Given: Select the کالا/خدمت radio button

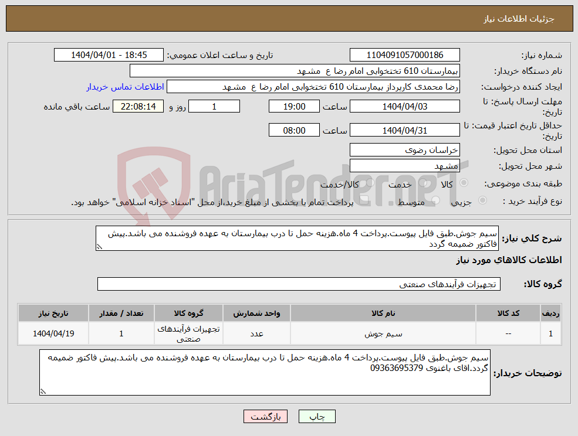Looking at the screenshot, I should point(370,183).
